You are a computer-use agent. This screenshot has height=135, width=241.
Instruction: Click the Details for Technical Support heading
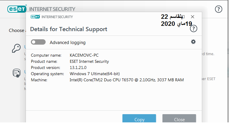click(x=69, y=29)
